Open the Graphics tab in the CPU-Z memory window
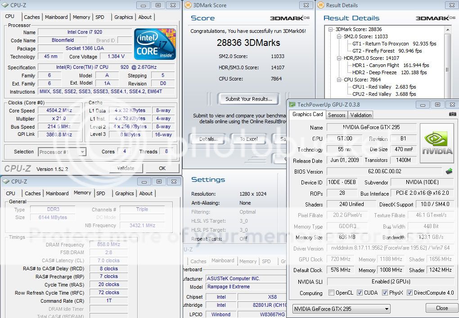The image size is (459, 318). (x=124, y=193)
